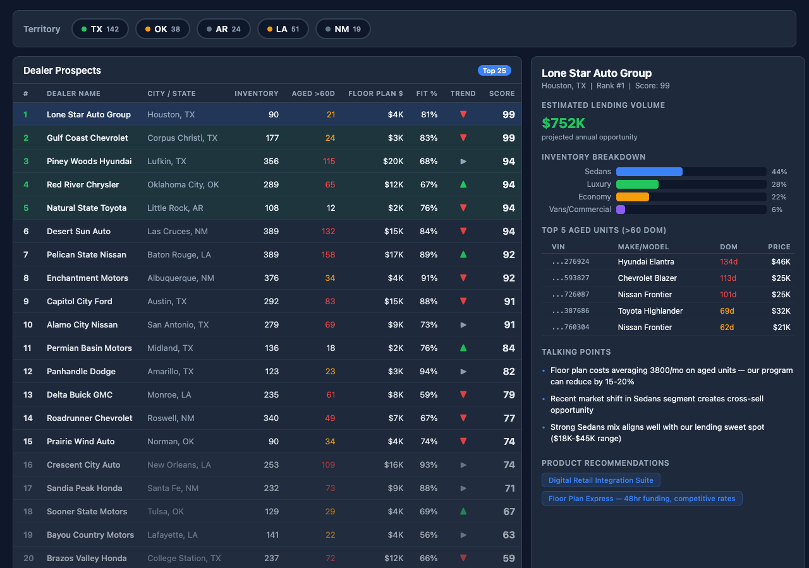Click the down trend arrow for Lone Star Auto Group
This screenshot has width=809, height=568.
tap(463, 115)
